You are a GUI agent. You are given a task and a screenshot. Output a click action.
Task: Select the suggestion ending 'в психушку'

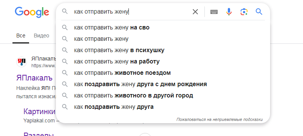pyautogui.click(x=163, y=50)
